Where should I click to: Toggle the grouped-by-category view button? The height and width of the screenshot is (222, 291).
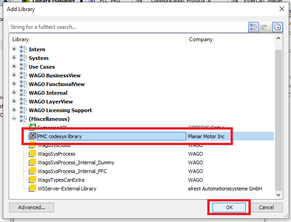click(254, 27)
